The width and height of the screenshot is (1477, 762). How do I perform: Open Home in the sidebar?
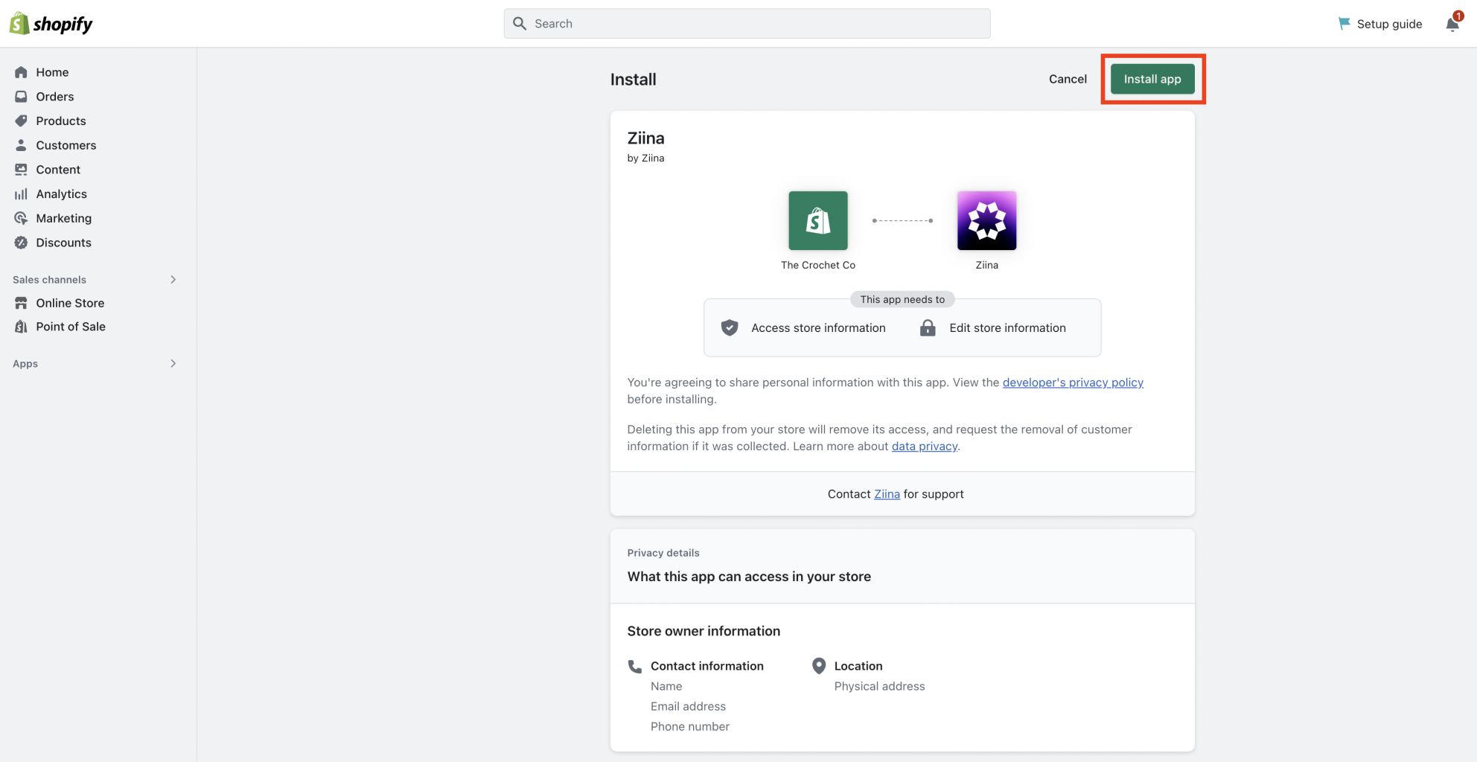pyautogui.click(x=52, y=72)
